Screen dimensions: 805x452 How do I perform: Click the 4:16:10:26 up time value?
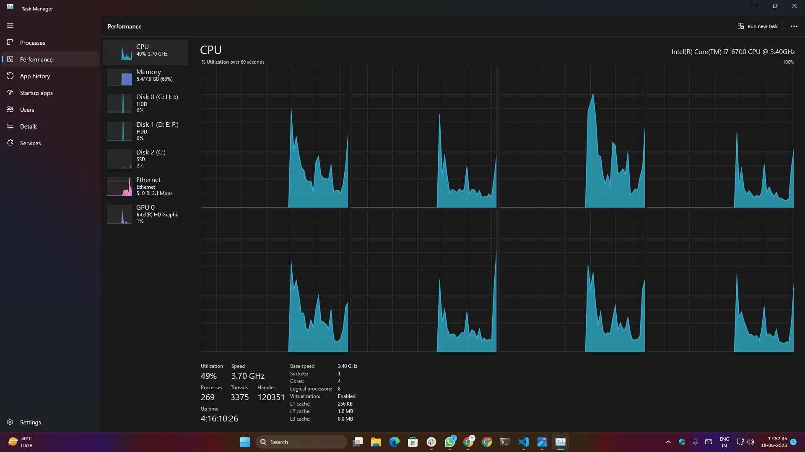(219, 419)
